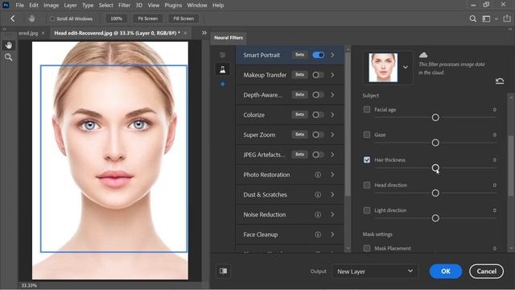Download Face Cleanup filter icon

[x=318, y=234]
